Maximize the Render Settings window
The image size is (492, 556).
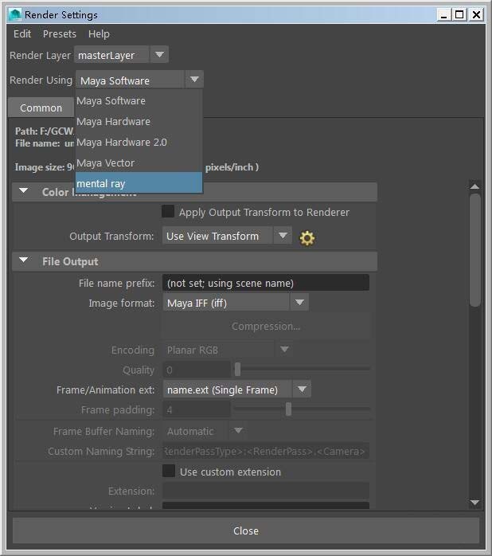coord(459,14)
